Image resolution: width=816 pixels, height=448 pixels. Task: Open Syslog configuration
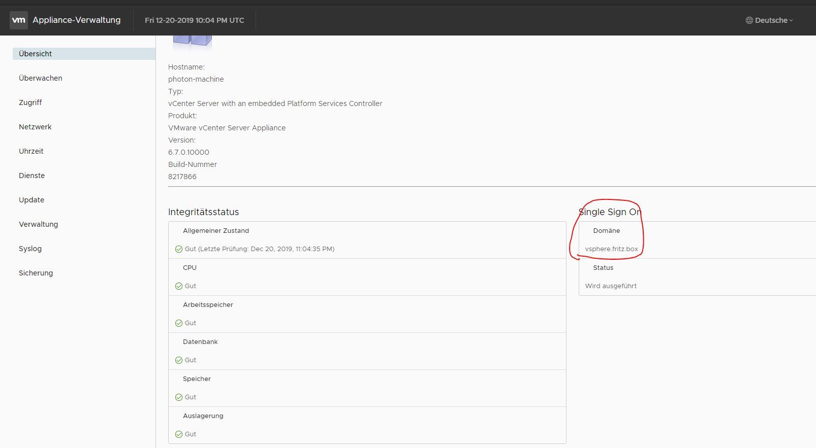[x=30, y=249]
